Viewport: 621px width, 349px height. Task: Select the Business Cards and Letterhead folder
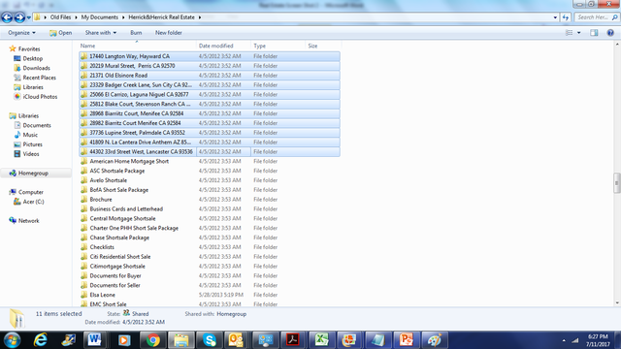pos(126,209)
